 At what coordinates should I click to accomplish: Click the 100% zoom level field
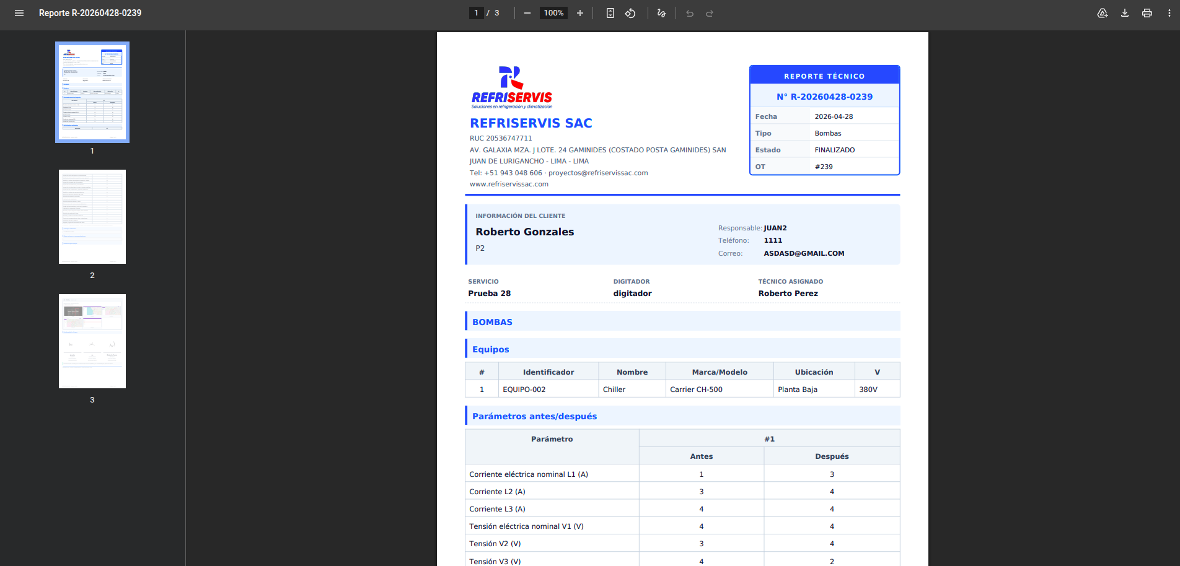coord(553,13)
